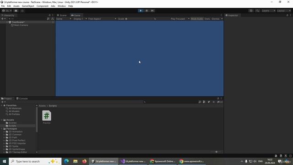The width and height of the screenshot is (293, 165).
Task: Open the Window menu
Action: coord(62,6)
